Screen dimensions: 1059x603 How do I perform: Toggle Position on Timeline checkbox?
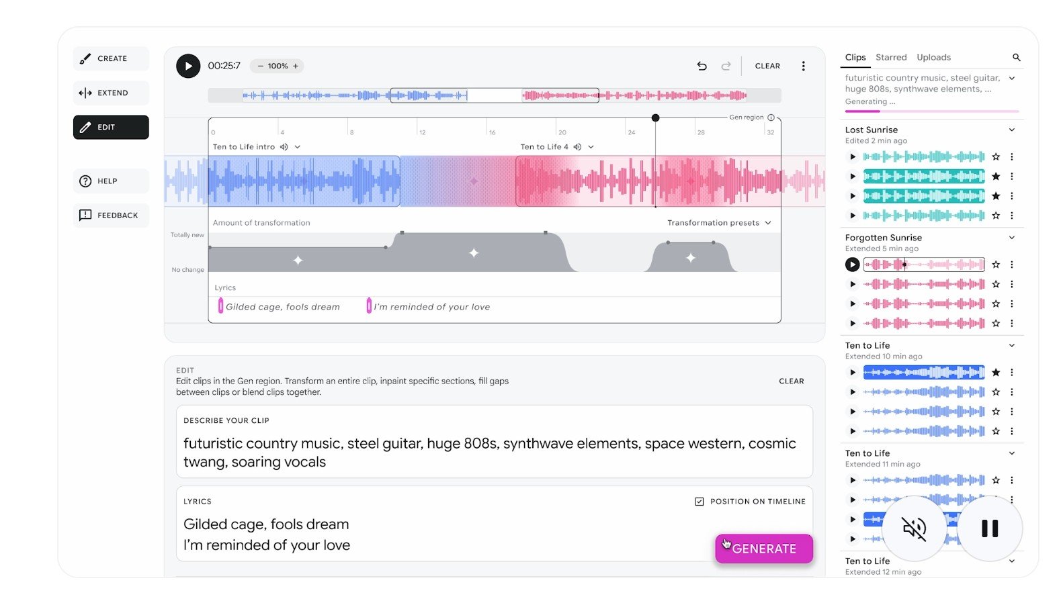699,502
